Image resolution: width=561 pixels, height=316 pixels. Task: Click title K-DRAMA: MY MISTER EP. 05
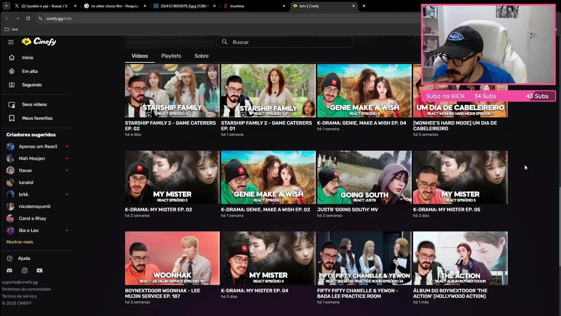click(x=446, y=210)
